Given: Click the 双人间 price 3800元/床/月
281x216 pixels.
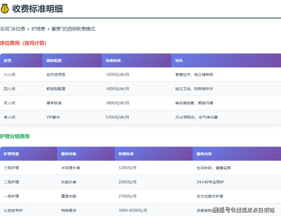Looking at the screenshot, I should coord(117,103).
